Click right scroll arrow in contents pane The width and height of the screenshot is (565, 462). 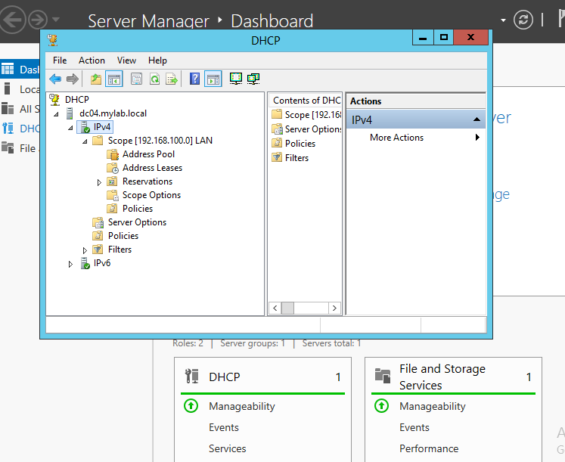click(334, 308)
